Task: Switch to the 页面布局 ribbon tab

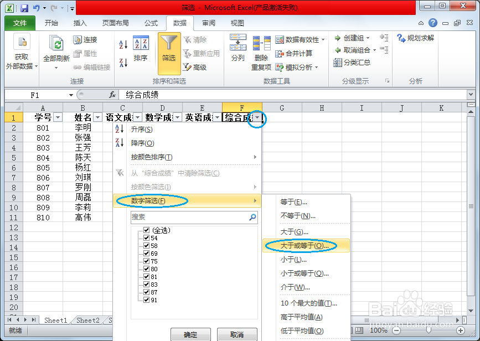Action: pyautogui.click(x=115, y=23)
